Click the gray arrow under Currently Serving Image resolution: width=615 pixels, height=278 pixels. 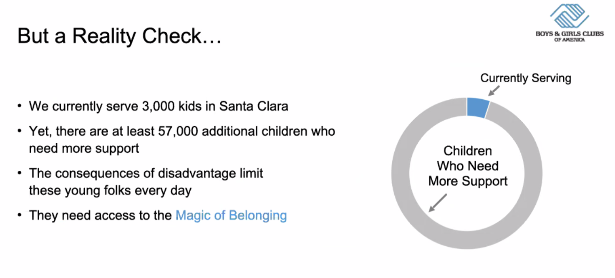pos(494,90)
